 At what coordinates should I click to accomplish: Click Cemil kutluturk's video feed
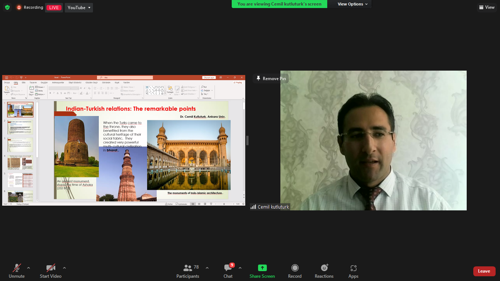[373, 146]
